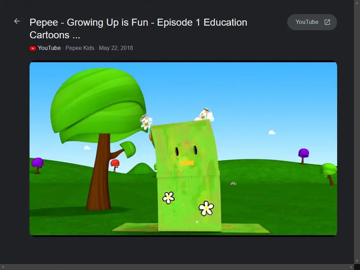Open video in YouTube button
This screenshot has height=270, width=360.
tap(312, 22)
